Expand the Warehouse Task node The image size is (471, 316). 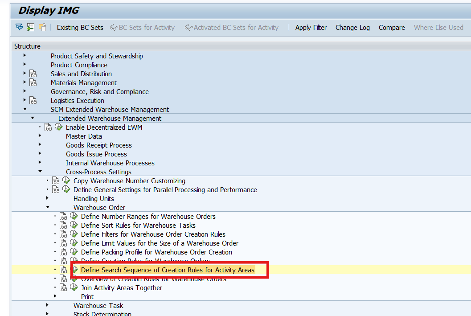coord(47,305)
